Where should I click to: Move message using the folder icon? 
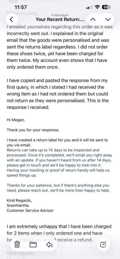[33, 245]
